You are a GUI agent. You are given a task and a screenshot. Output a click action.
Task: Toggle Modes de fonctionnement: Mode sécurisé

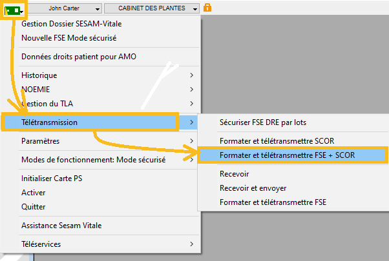(x=94, y=160)
